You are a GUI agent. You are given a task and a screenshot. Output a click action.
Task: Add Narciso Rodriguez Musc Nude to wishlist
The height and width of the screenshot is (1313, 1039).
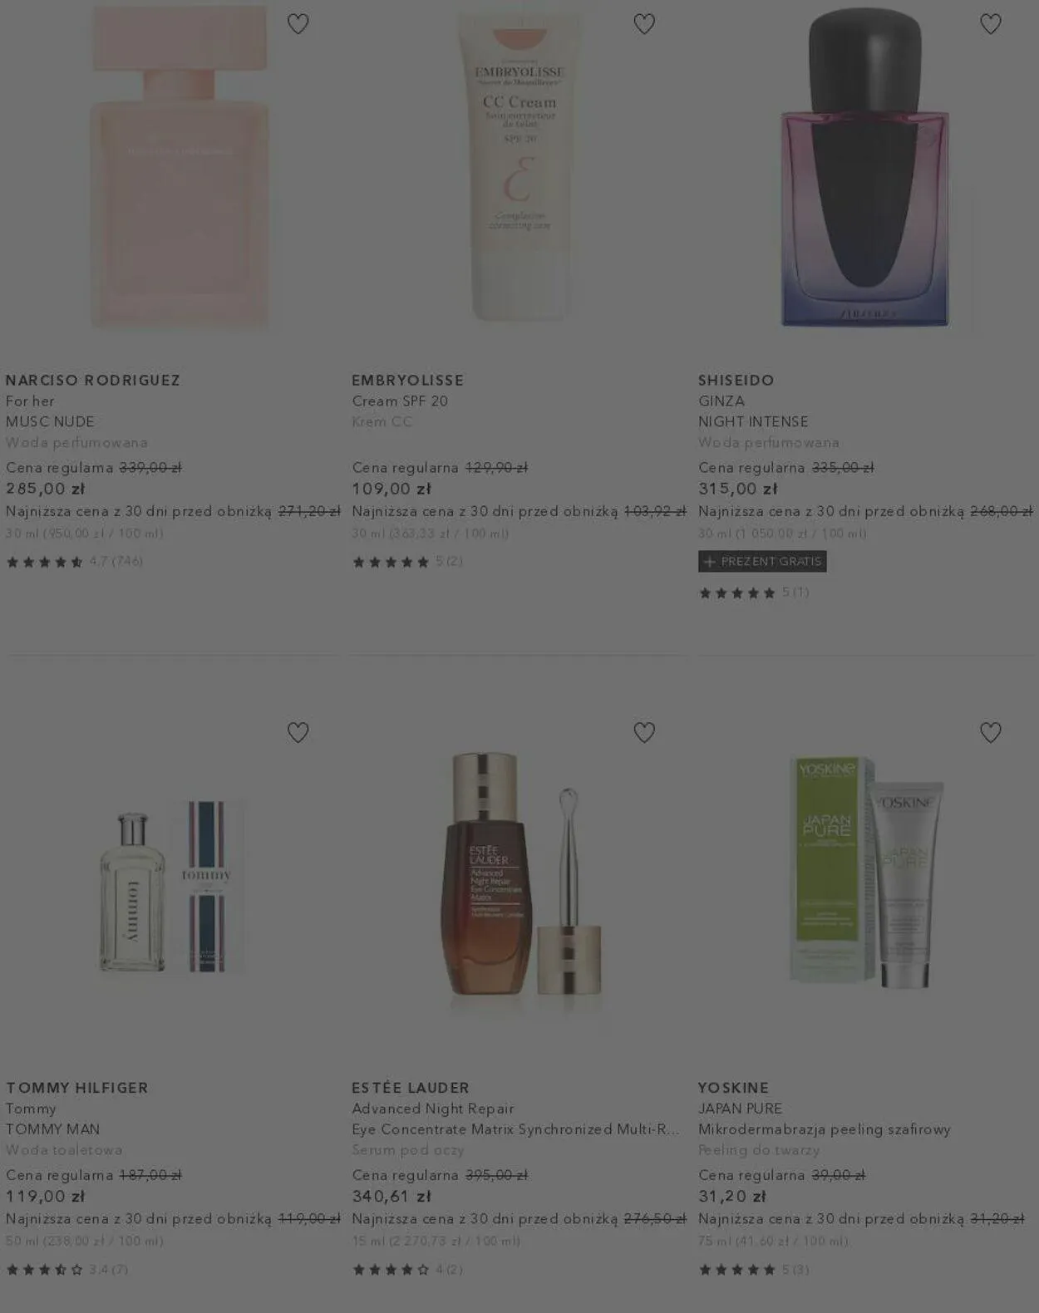click(x=298, y=24)
